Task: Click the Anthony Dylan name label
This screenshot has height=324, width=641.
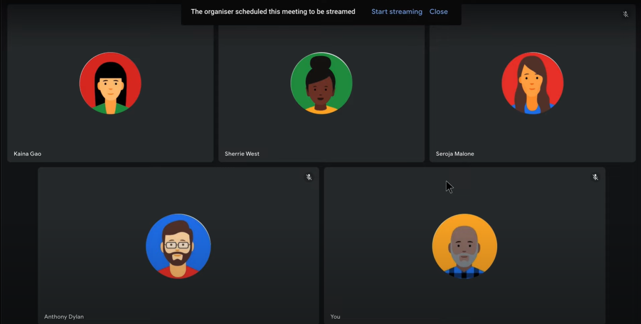Action: [x=64, y=317]
